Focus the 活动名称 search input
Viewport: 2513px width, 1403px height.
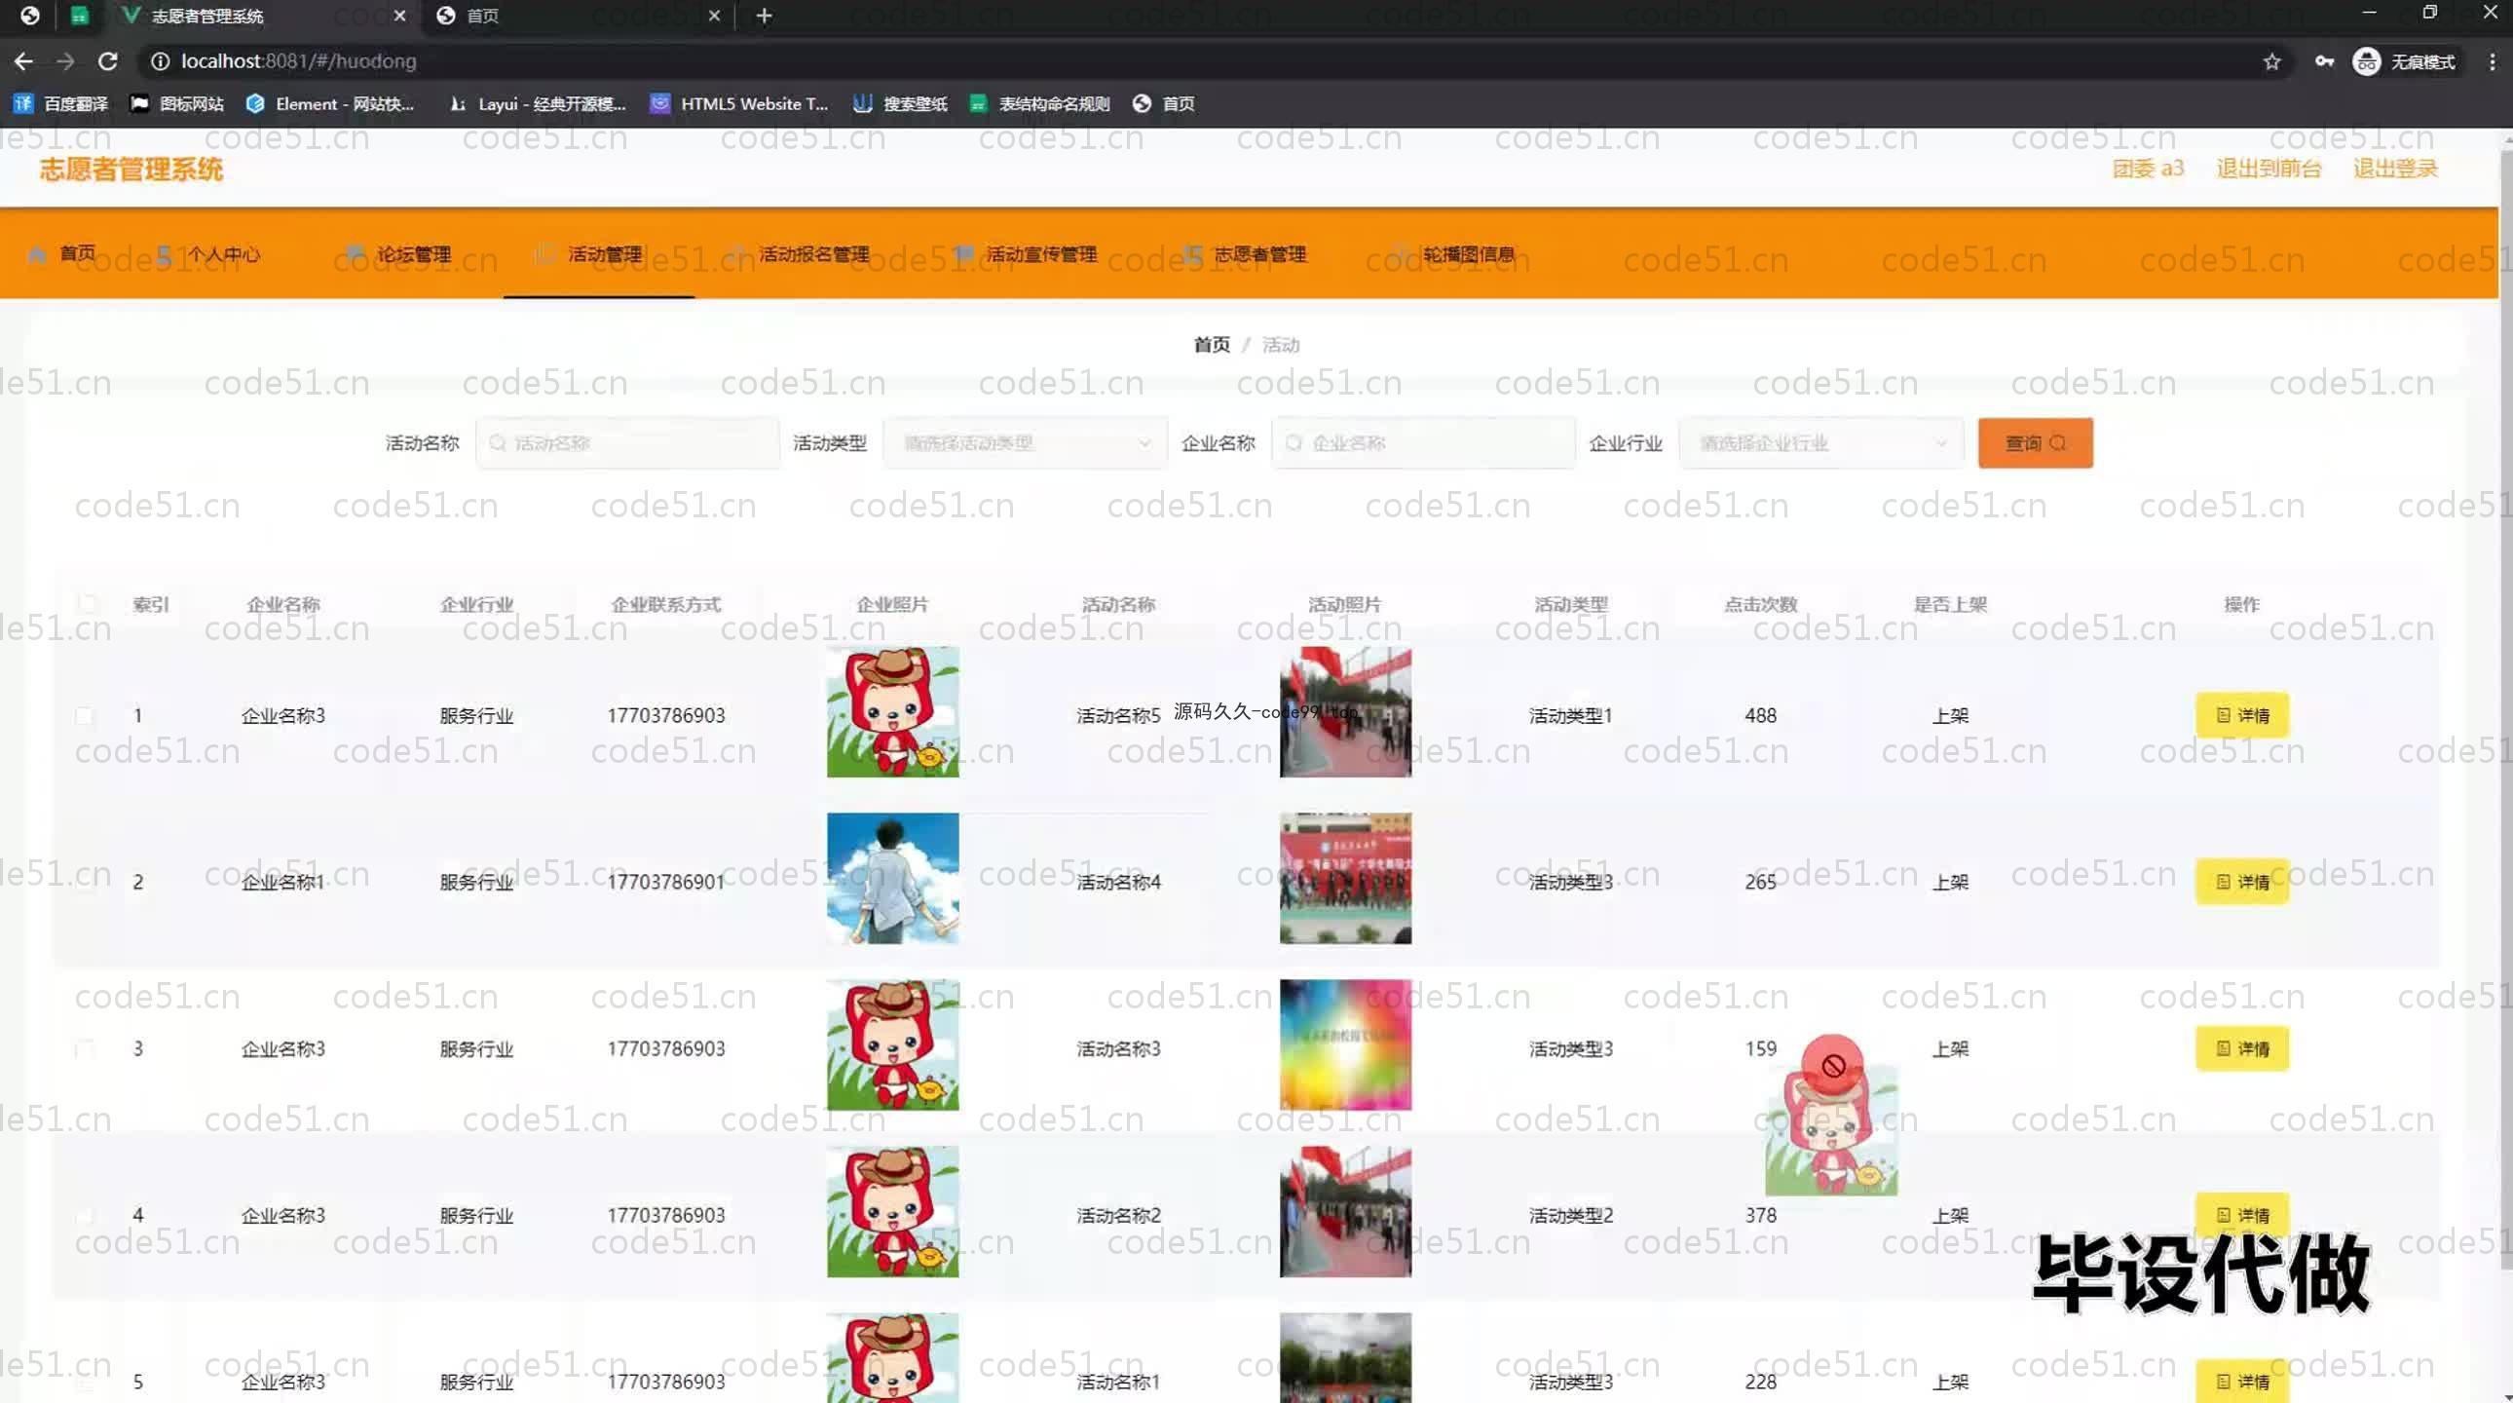(627, 443)
